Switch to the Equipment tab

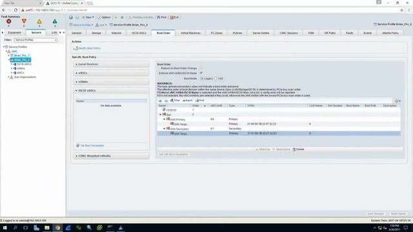14,33
